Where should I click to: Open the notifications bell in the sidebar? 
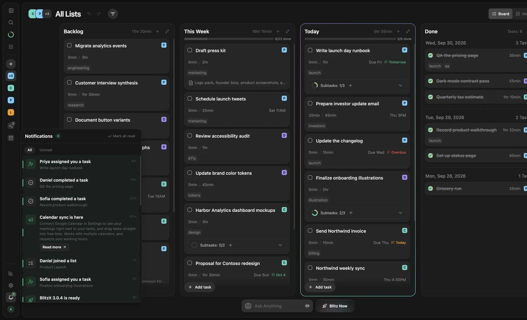point(11,297)
